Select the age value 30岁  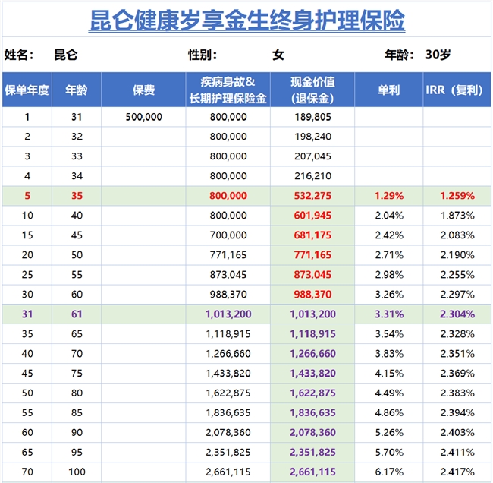point(438,55)
